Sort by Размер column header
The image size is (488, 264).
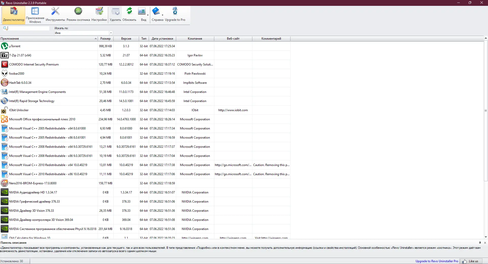(105, 39)
